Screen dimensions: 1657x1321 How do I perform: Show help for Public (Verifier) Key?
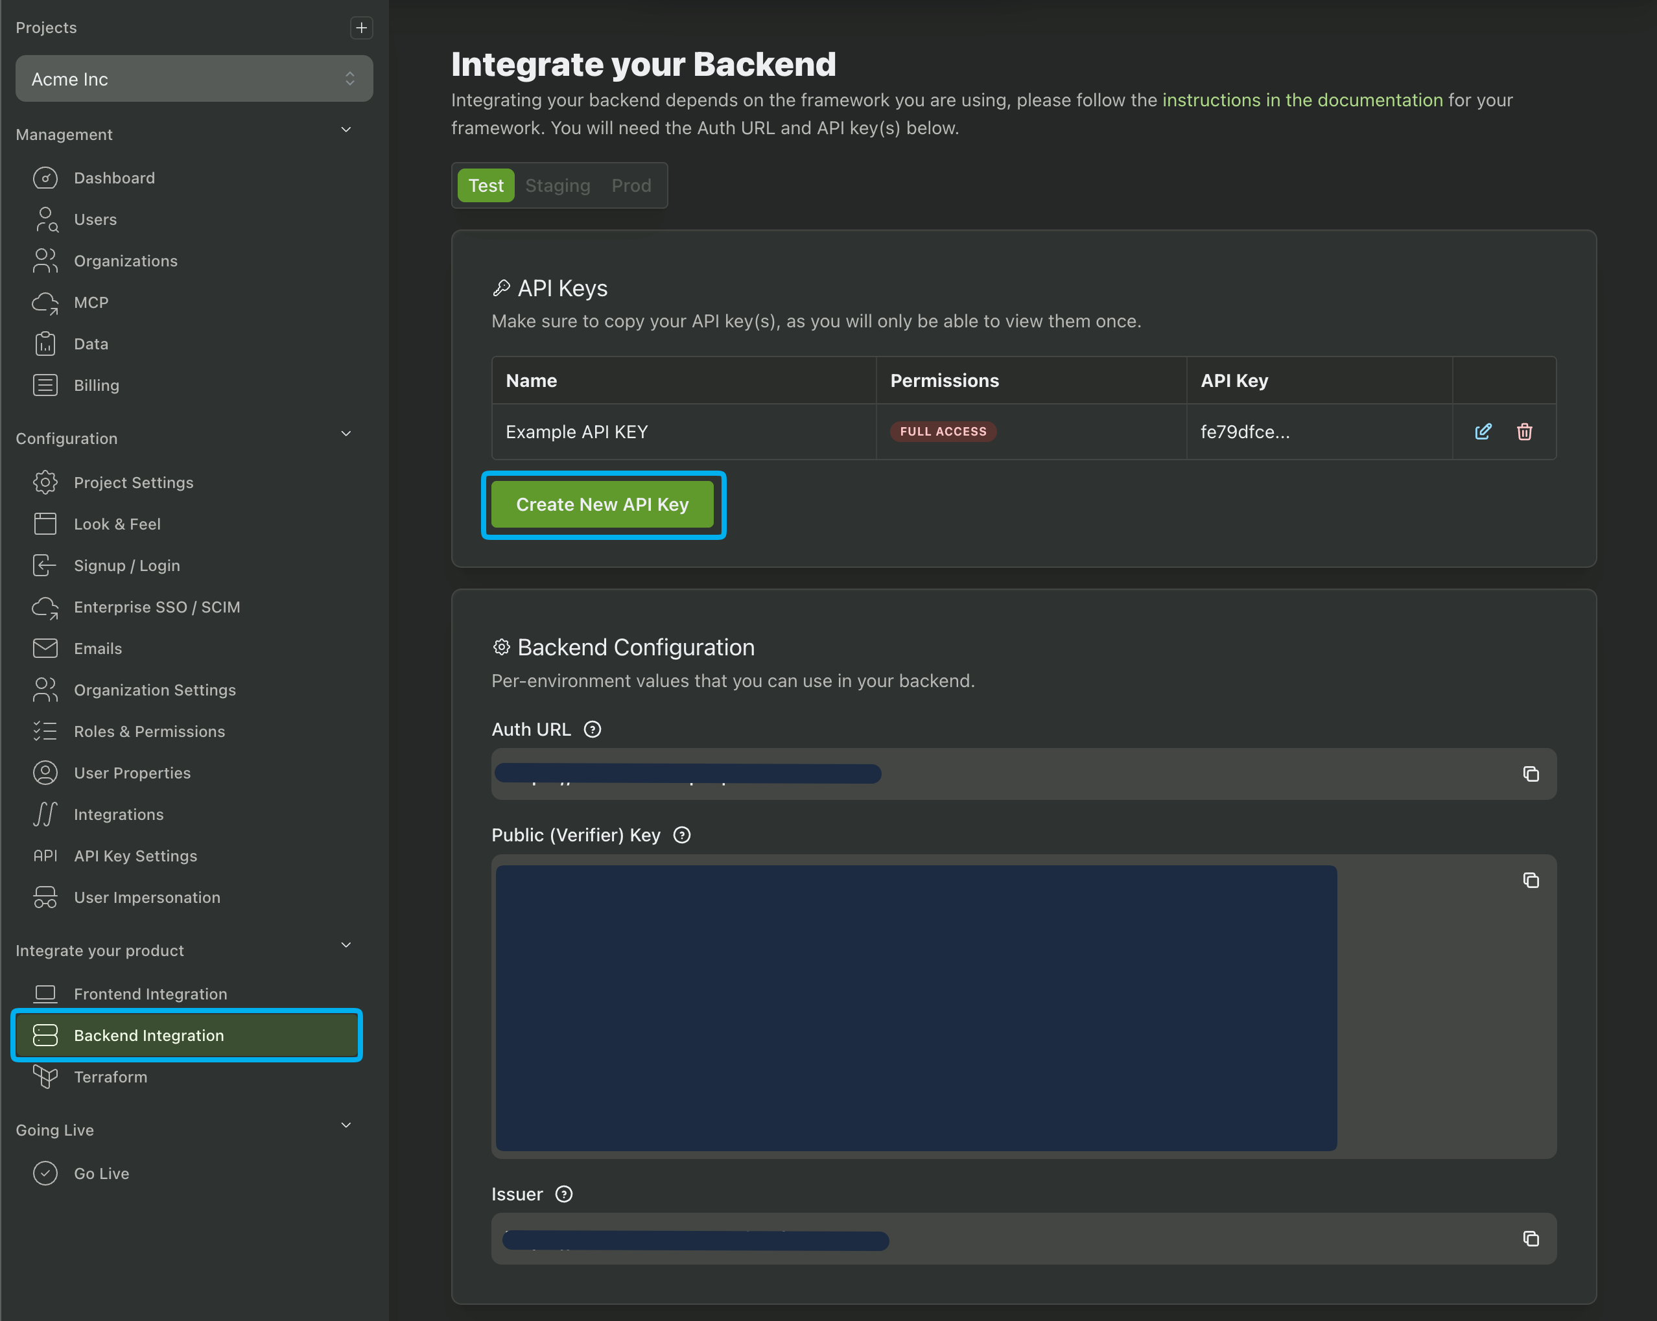682,836
